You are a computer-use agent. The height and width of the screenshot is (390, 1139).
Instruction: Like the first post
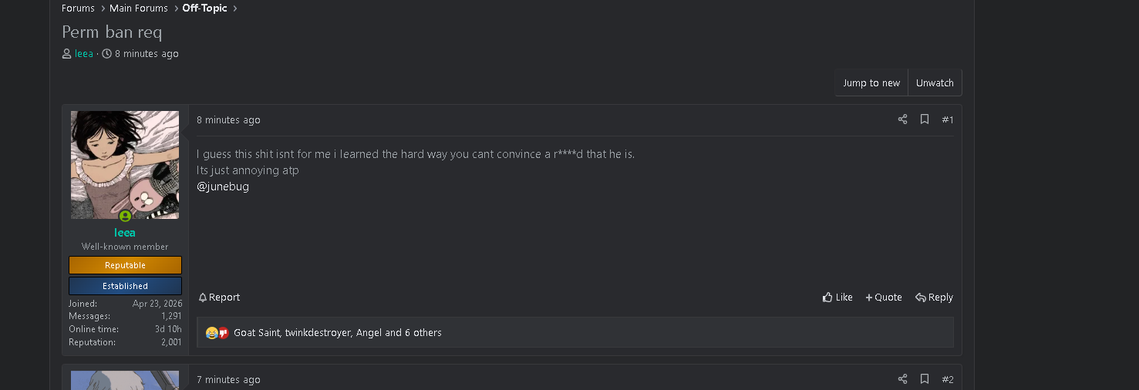point(837,298)
